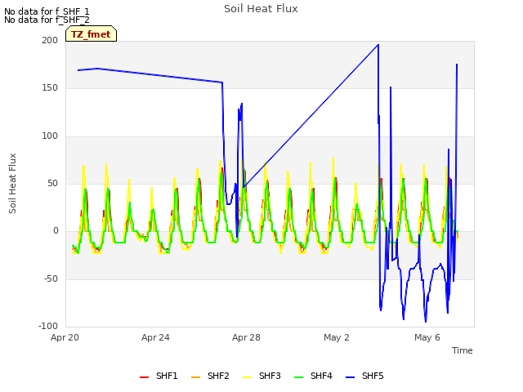Click the SHF5 peak near 200
523x392 pixels.
pos(378,45)
